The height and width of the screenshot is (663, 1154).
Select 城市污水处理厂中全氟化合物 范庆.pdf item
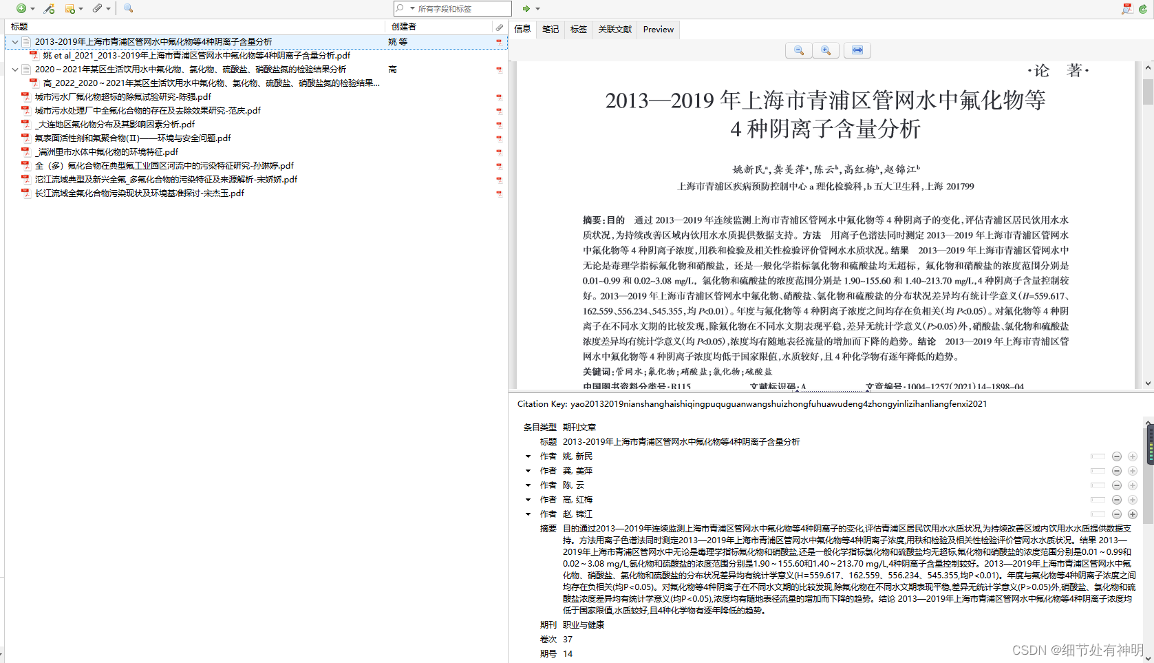[x=148, y=111]
